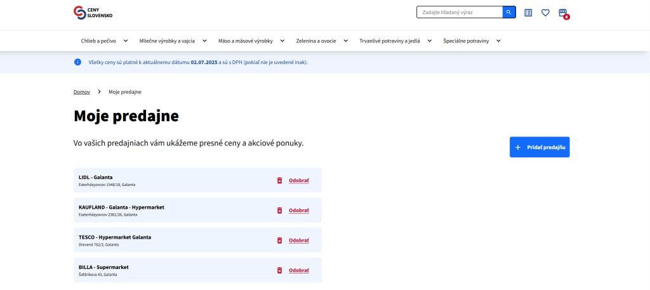Screen dimensions: 650x290
Task: Open my stores icon with badge 4
Action: coord(564,13)
